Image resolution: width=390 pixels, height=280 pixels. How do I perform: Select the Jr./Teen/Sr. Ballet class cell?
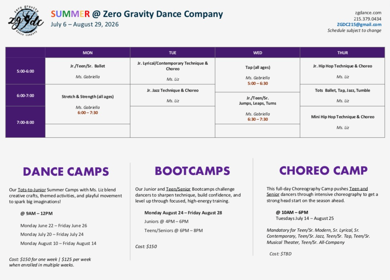(88, 71)
